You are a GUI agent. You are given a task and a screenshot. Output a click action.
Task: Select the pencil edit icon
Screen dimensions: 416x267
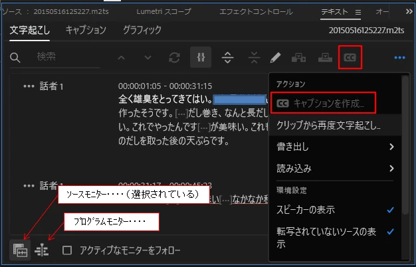pyautogui.click(x=275, y=57)
